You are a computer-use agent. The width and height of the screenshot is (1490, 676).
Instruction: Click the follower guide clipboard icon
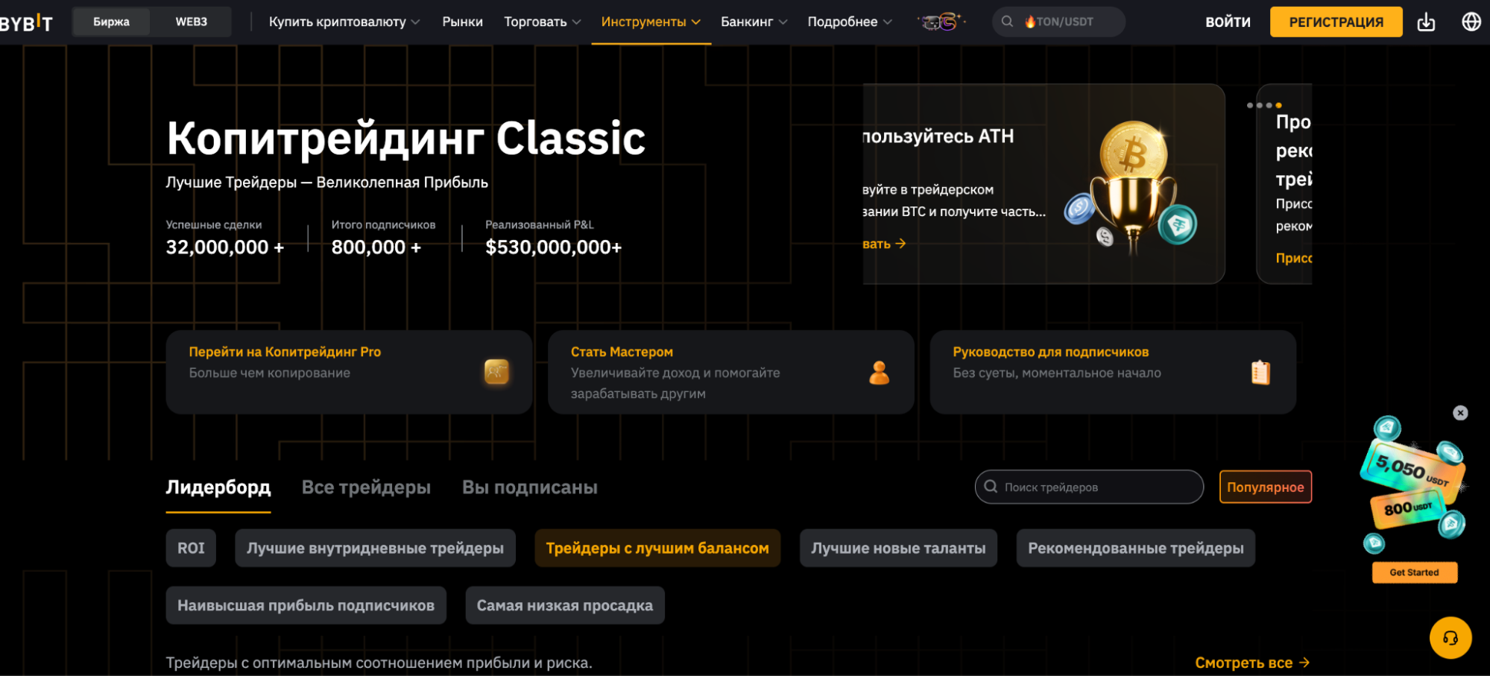coord(1260,372)
